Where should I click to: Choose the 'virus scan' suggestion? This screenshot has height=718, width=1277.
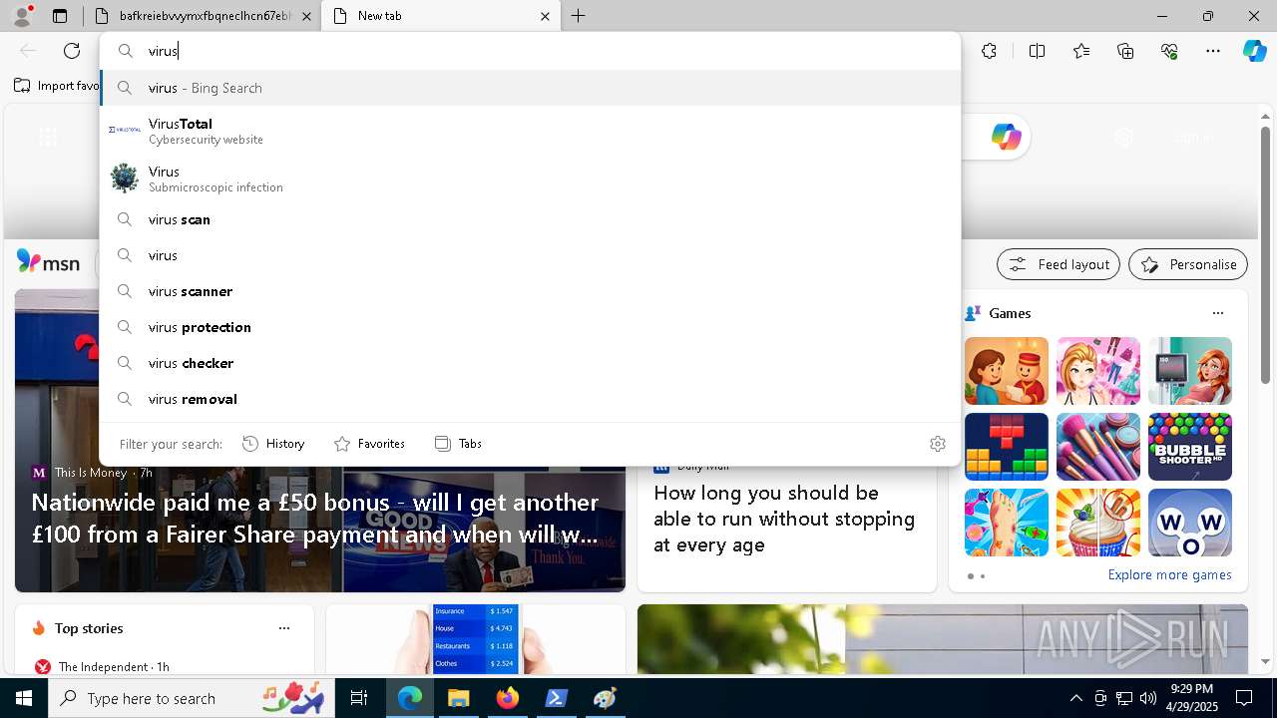tap(530, 219)
